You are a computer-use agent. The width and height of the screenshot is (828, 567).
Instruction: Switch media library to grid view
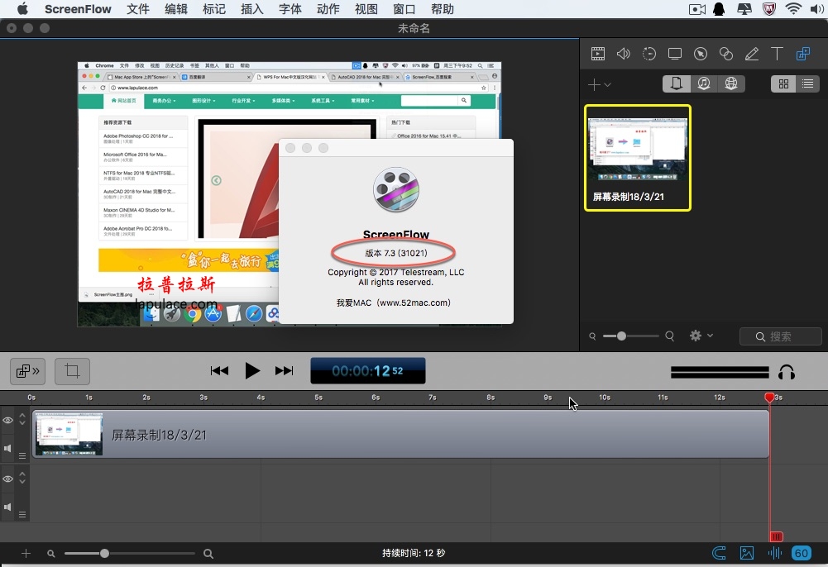(783, 83)
